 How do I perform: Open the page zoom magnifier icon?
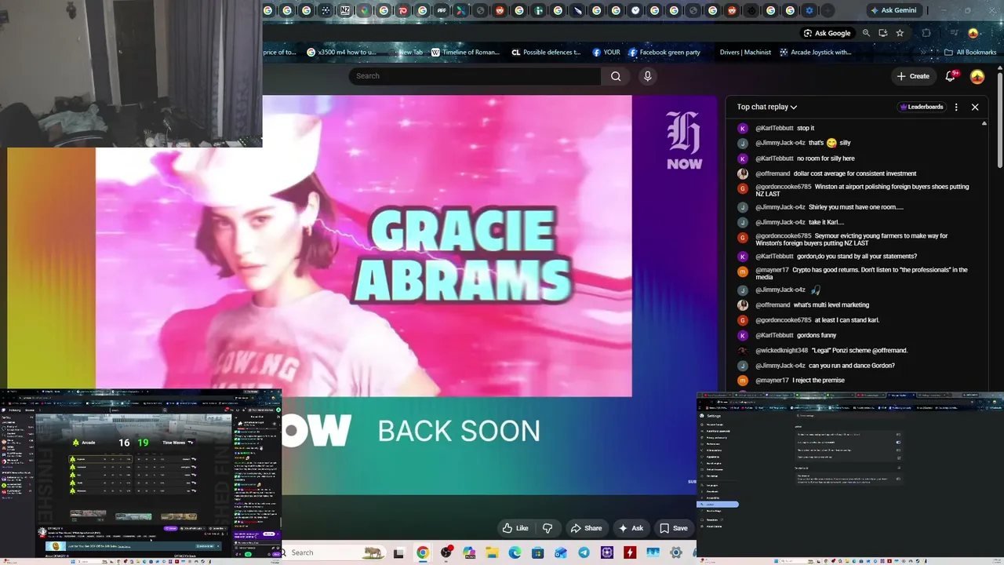pyautogui.click(x=866, y=33)
